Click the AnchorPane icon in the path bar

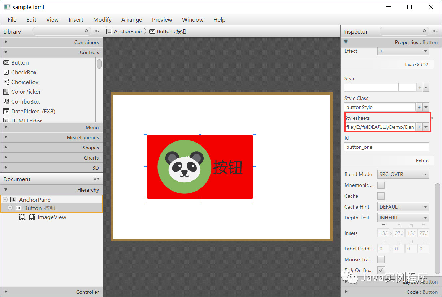109,31
